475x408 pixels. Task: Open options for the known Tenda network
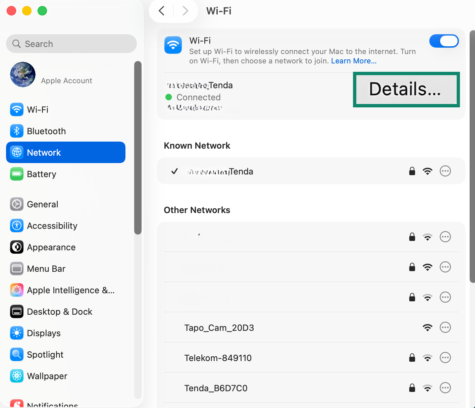445,171
